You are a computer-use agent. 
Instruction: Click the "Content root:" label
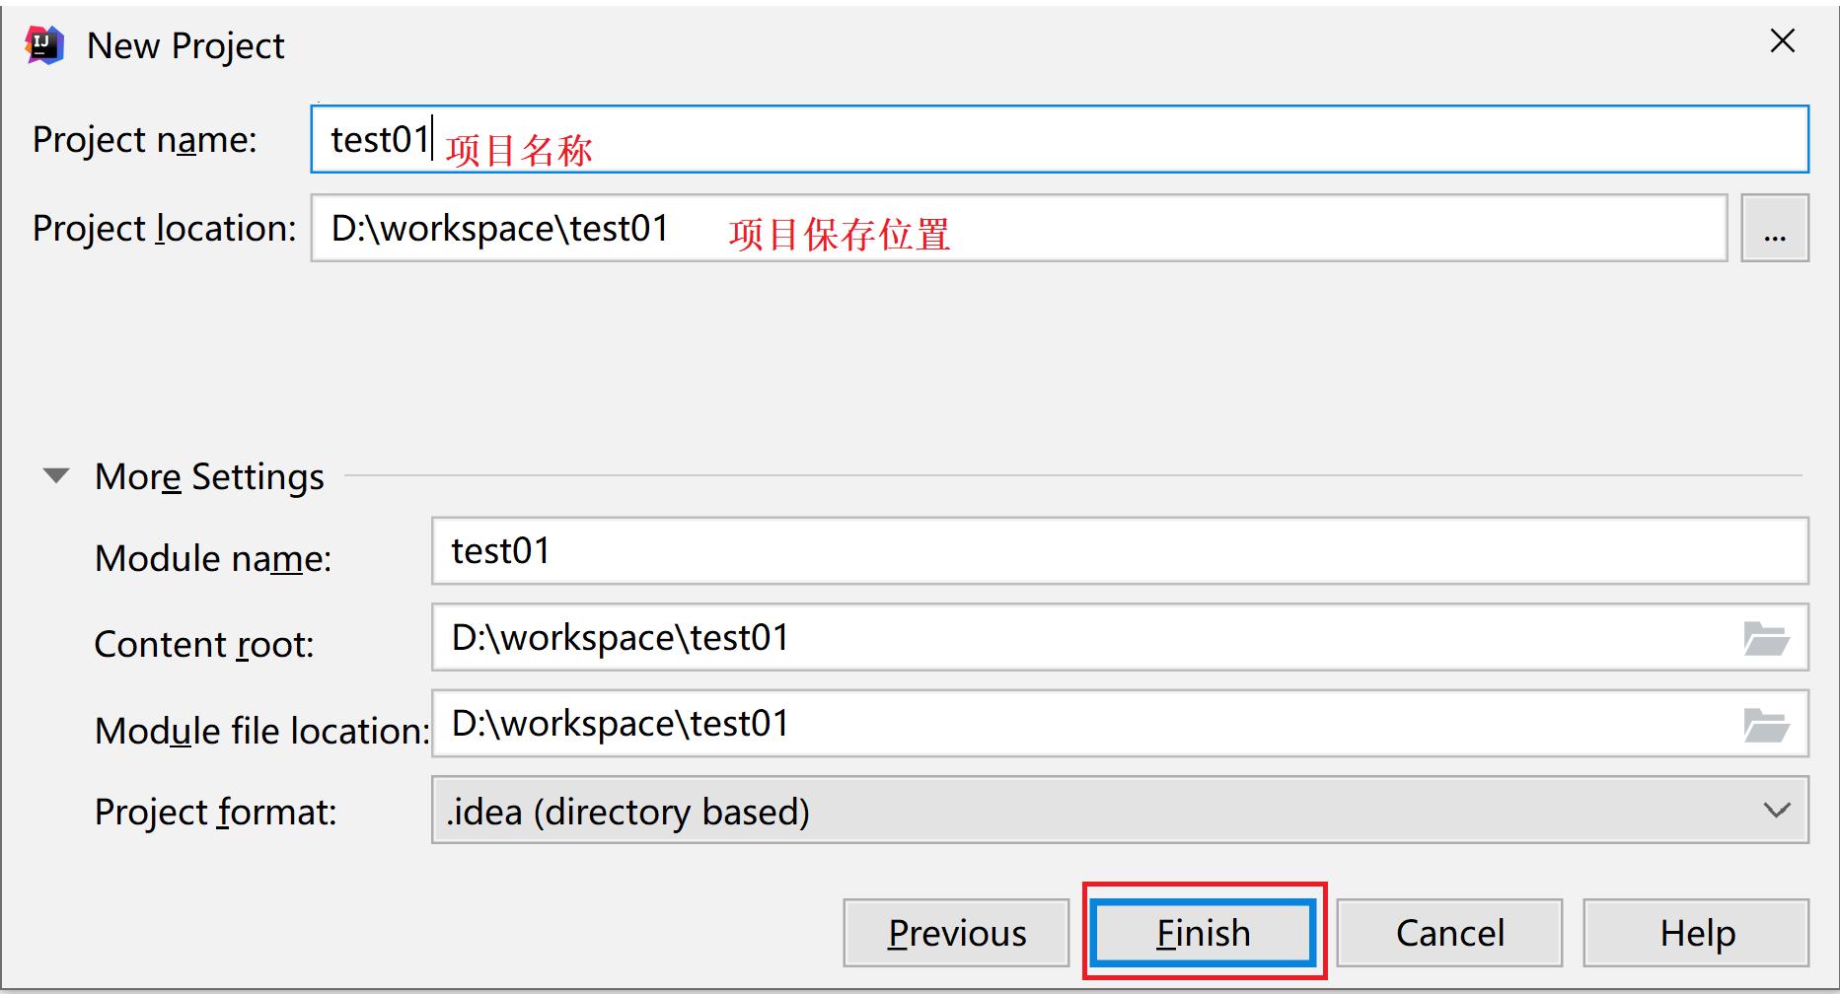pos(204,645)
